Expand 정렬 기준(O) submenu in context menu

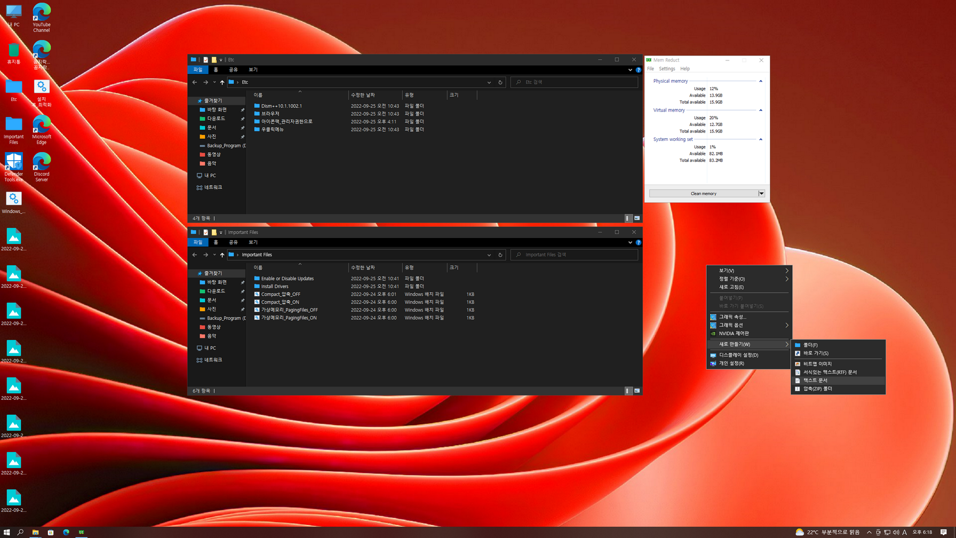click(x=749, y=279)
